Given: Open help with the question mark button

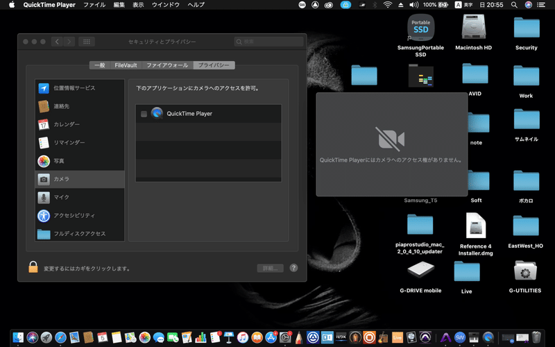Looking at the screenshot, I should pyautogui.click(x=293, y=268).
